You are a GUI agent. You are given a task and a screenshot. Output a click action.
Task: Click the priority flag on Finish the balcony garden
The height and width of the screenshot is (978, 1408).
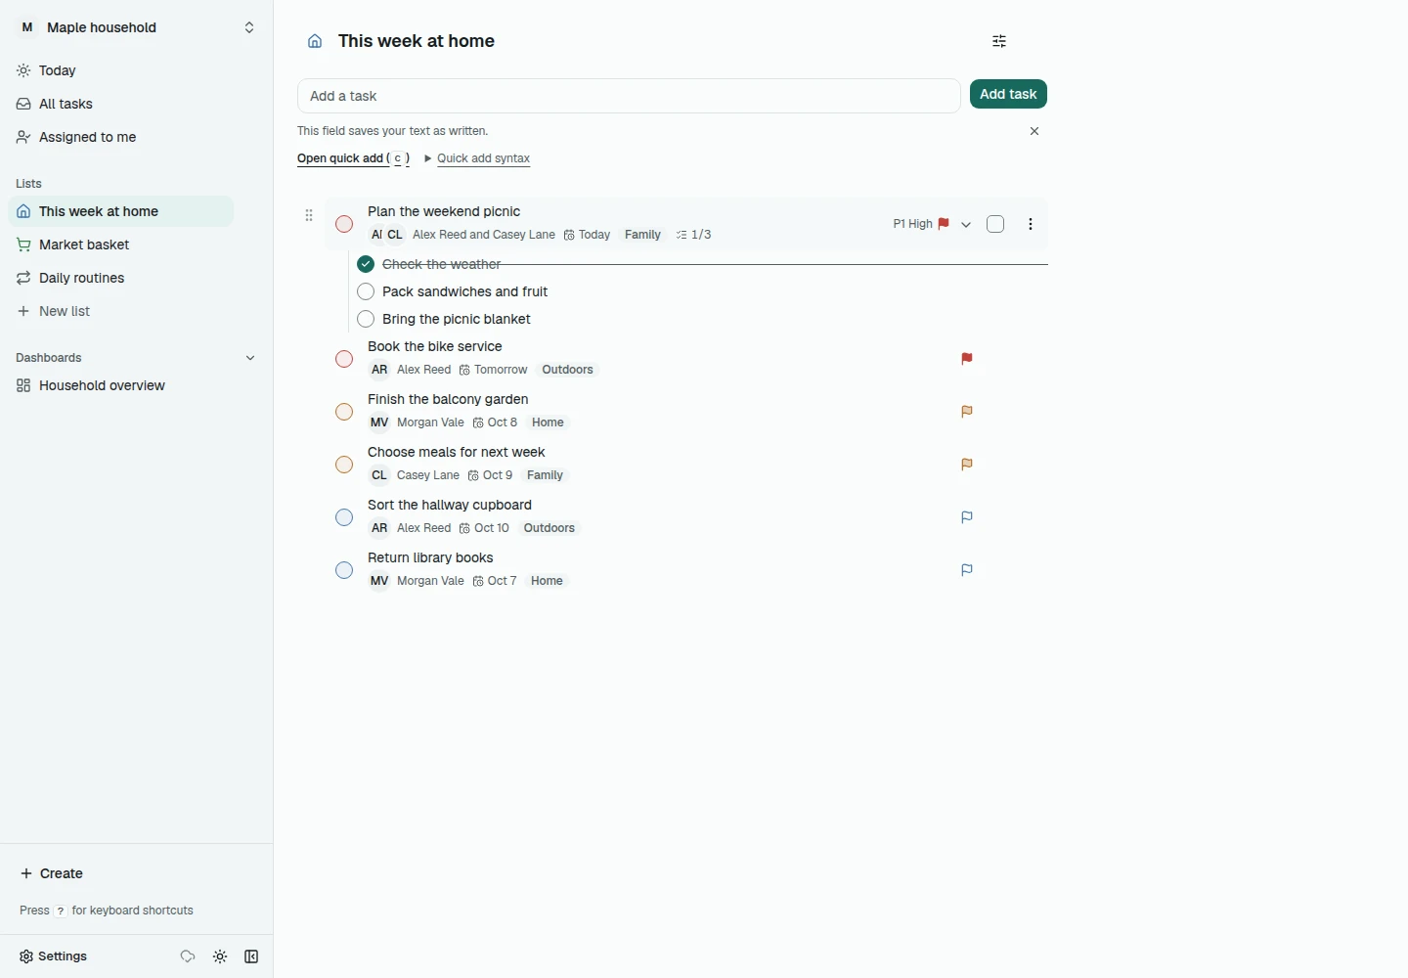pos(967,412)
